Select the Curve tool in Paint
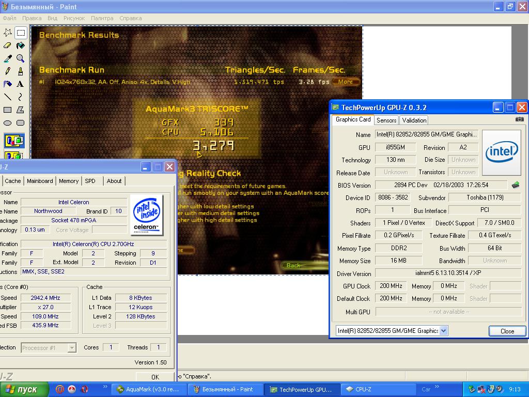This screenshot has height=397, width=529. (21, 97)
